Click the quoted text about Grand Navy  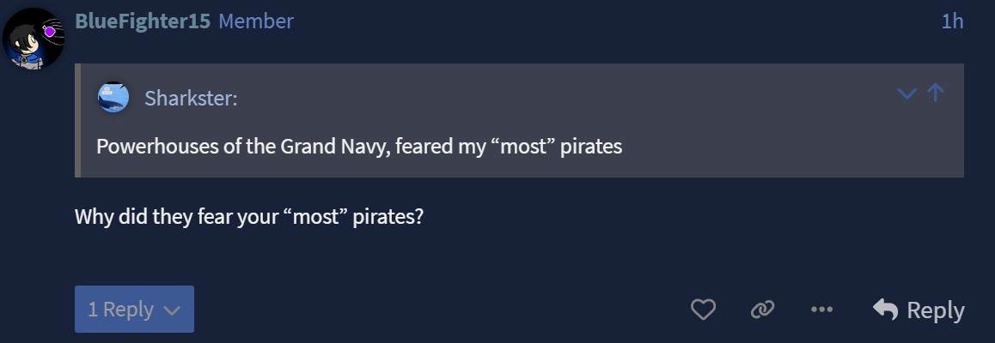[358, 147]
